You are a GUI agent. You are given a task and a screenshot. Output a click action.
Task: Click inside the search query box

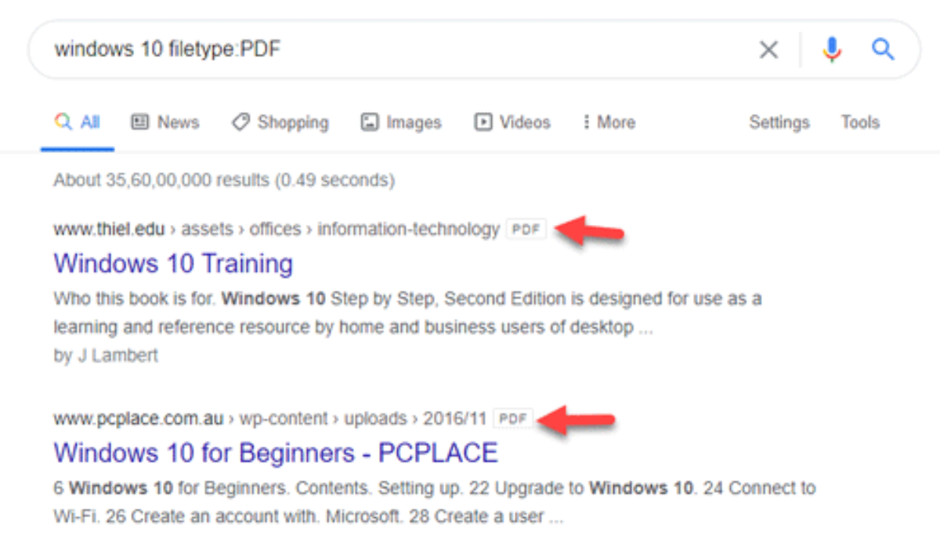[392, 50]
